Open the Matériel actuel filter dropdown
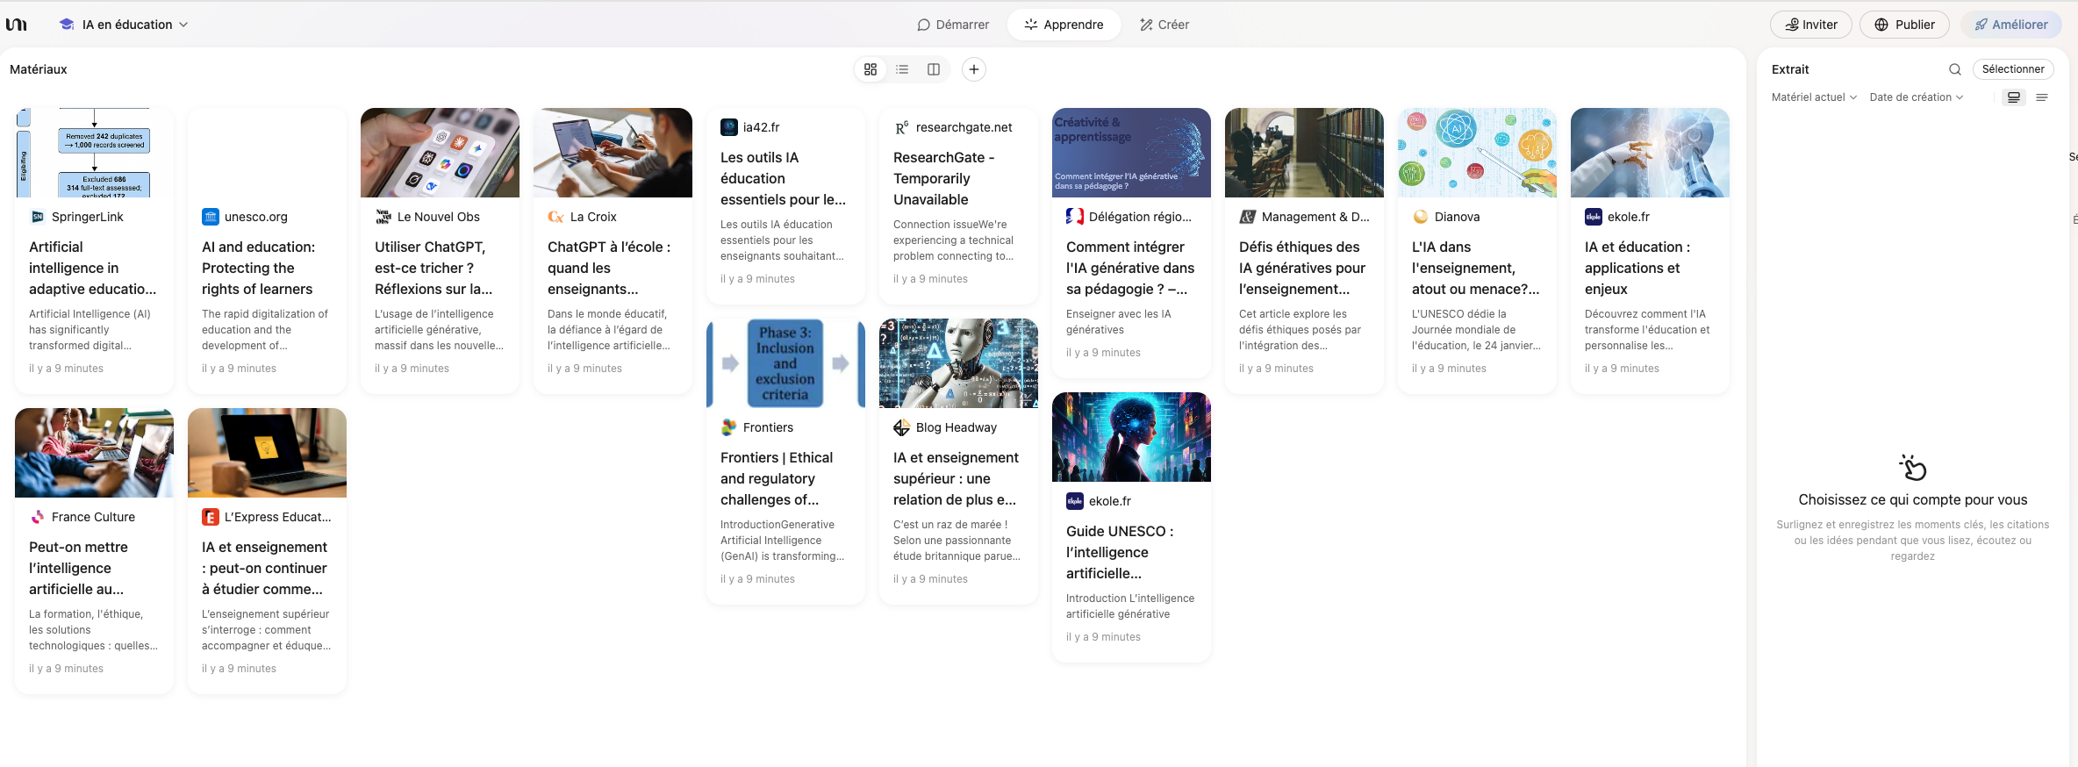The width and height of the screenshot is (2078, 767). point(1813,97)
